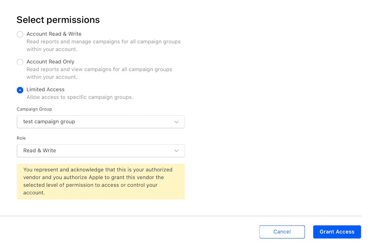Select the Limited Access radio button

pyautogui.click(x=20, y=90)
